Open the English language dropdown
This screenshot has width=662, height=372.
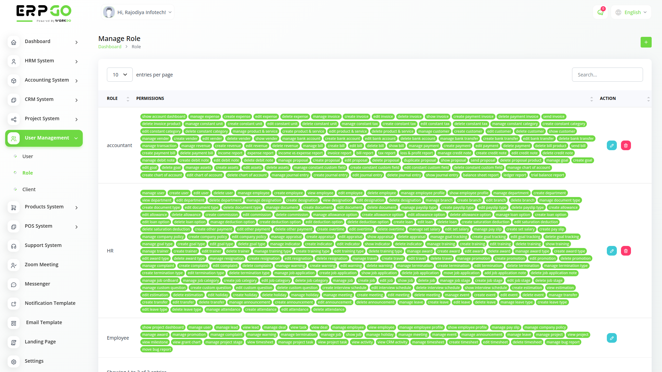click(x=631, y=12)
